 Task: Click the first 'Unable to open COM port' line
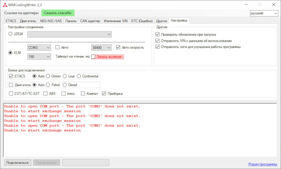point(72,106)
